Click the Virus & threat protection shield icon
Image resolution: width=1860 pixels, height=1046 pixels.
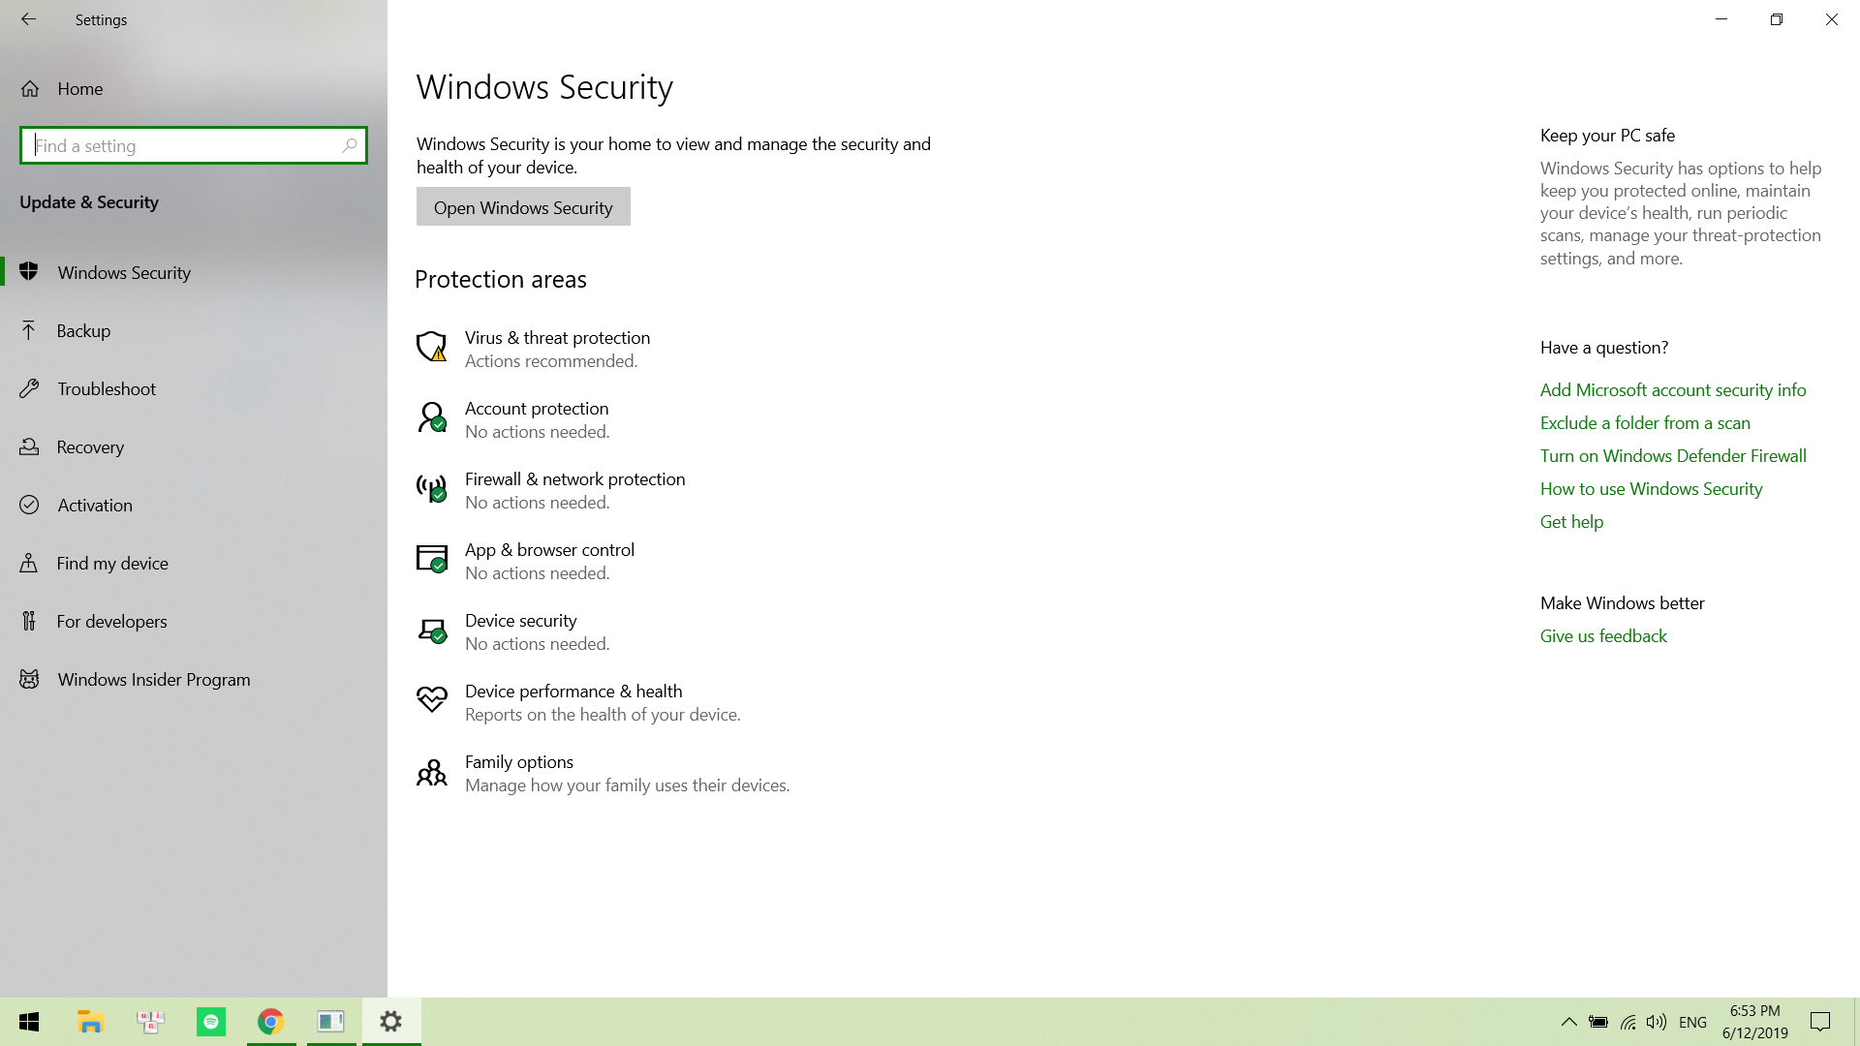point(431,347)
